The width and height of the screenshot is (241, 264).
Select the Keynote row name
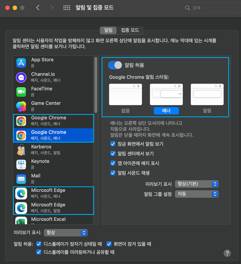point(40,161)
